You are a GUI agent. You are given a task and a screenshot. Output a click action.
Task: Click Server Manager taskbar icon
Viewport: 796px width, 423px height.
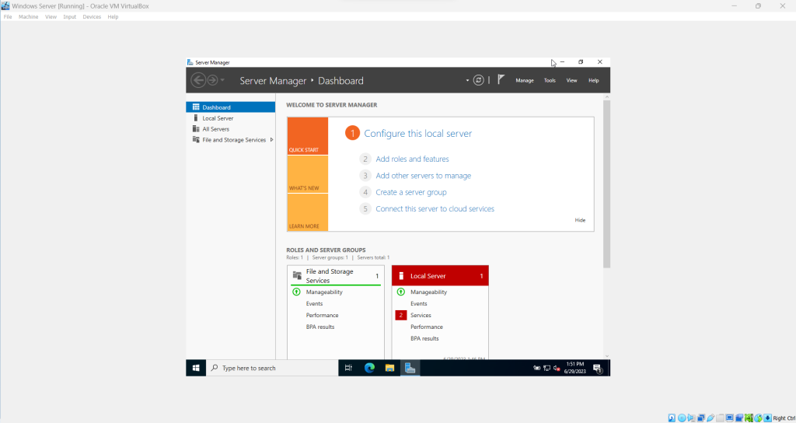[x=410, y=368]
